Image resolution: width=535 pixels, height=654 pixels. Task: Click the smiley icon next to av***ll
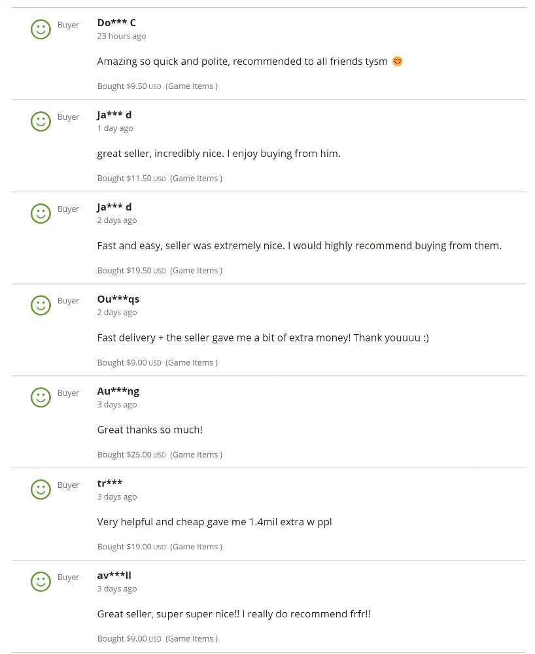coord(41,582)
